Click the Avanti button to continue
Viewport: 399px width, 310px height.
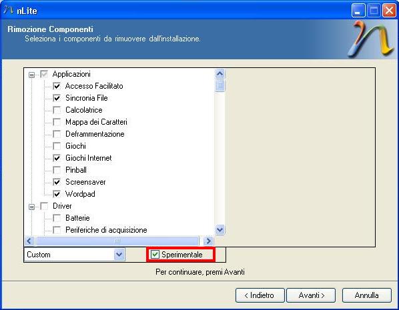pyautogui.click(x=311, y=295)
